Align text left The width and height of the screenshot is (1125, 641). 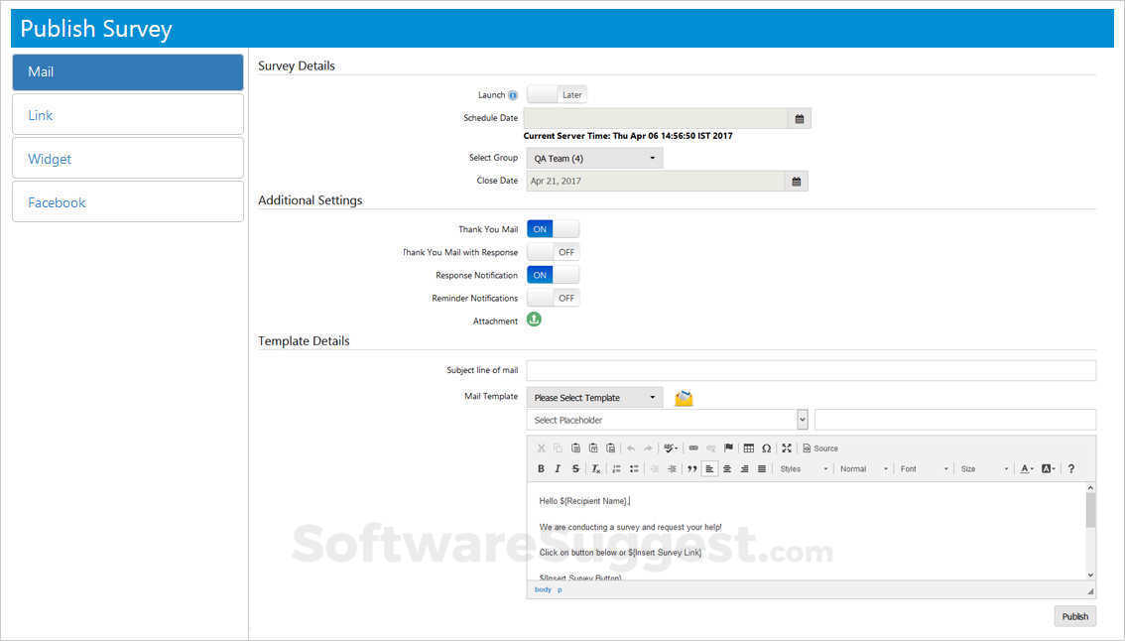(x=709, y=468)
